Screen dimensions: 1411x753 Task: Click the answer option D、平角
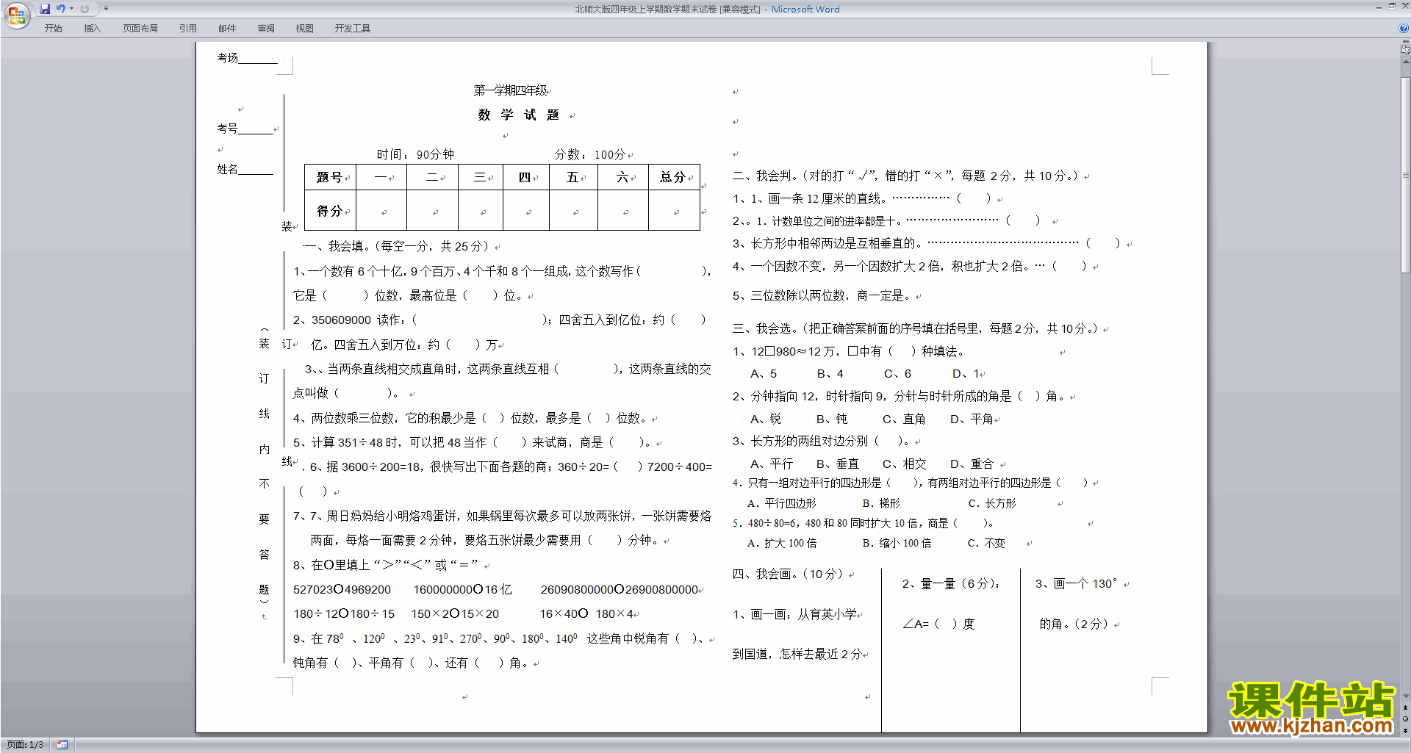tap(972, 419)
